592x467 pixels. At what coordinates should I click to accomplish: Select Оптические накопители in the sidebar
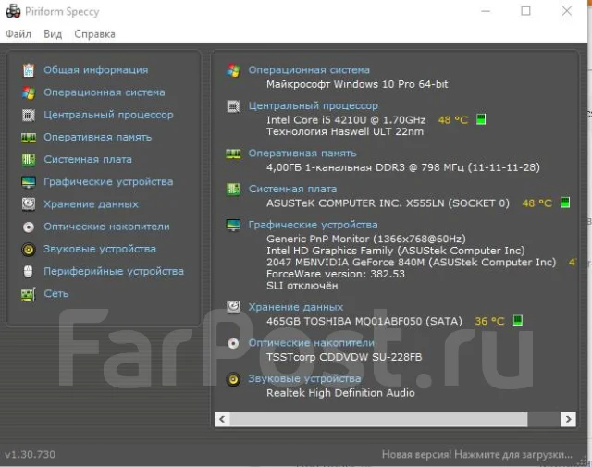pos(106,227)
